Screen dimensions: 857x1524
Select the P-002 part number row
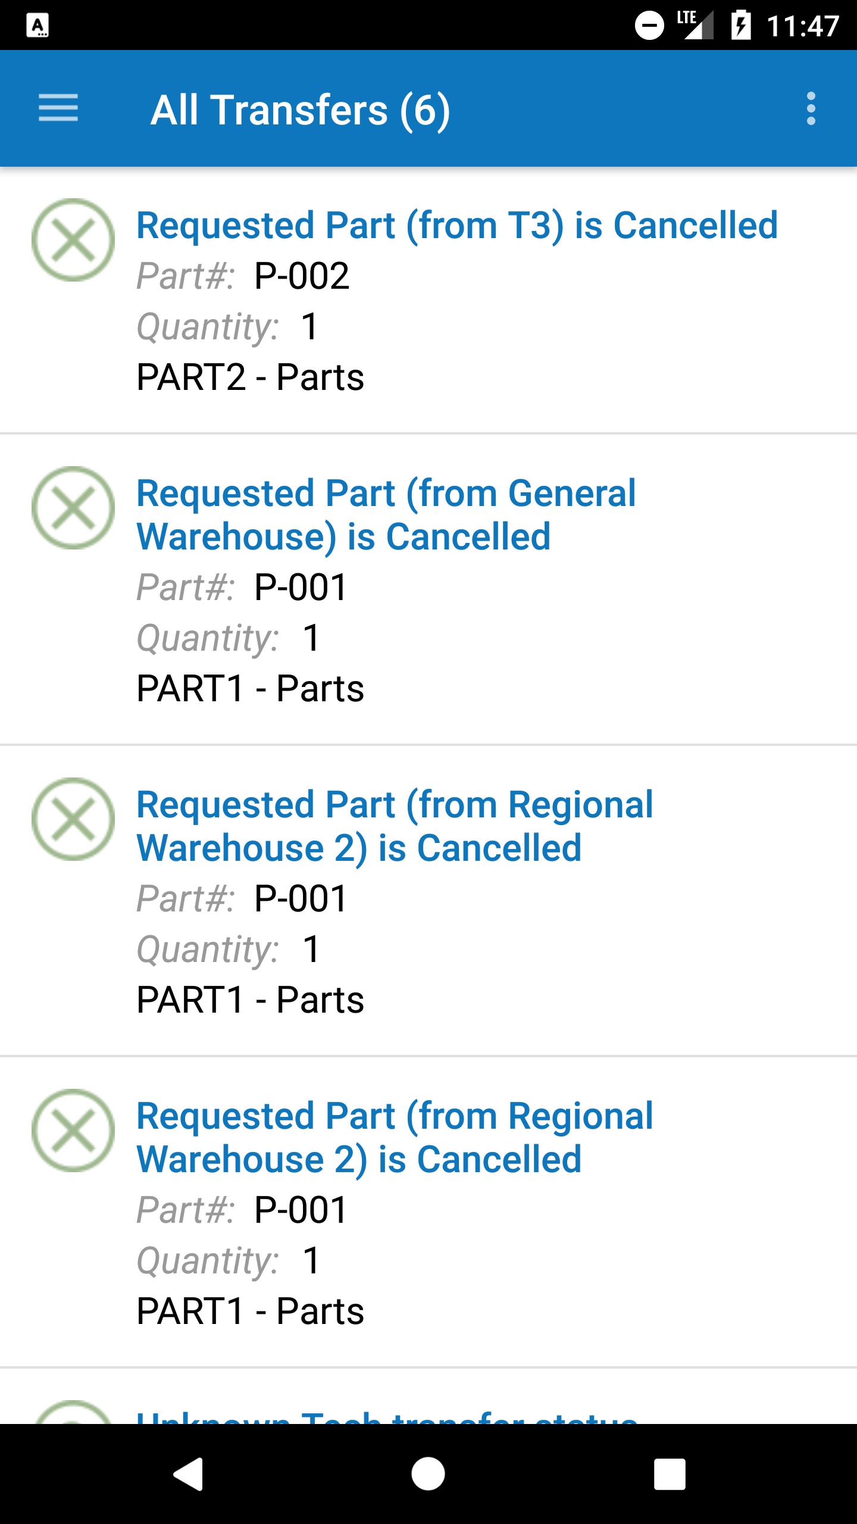point(301,276)
